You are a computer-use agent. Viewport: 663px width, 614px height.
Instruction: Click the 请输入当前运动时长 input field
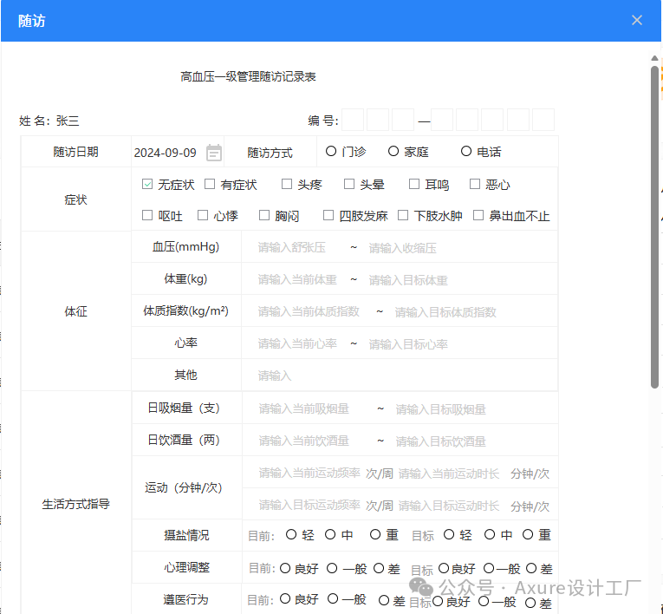(449, 474)
